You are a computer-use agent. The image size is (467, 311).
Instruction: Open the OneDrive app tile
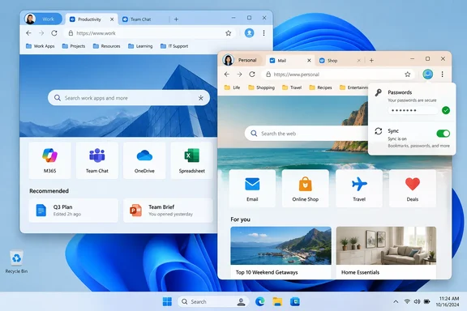coord(144,160)
